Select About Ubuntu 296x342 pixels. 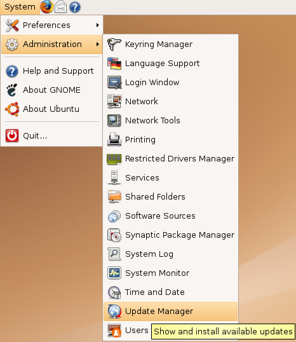tap(51, 109)
